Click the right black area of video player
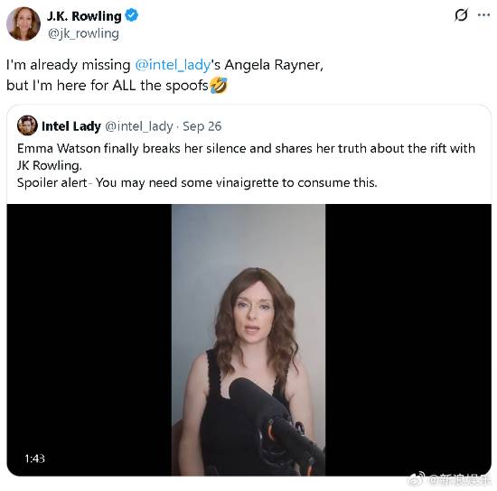 408,339
